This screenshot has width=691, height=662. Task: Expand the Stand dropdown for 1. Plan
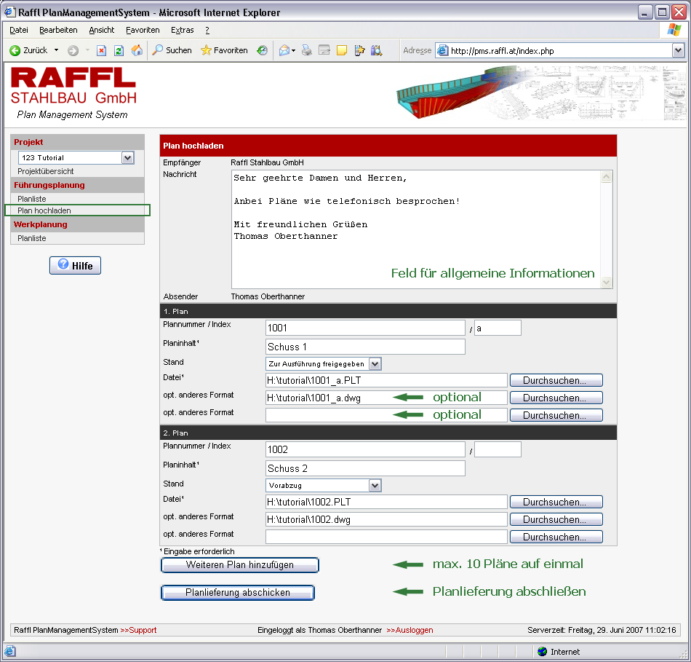click(x=375, y=363)
